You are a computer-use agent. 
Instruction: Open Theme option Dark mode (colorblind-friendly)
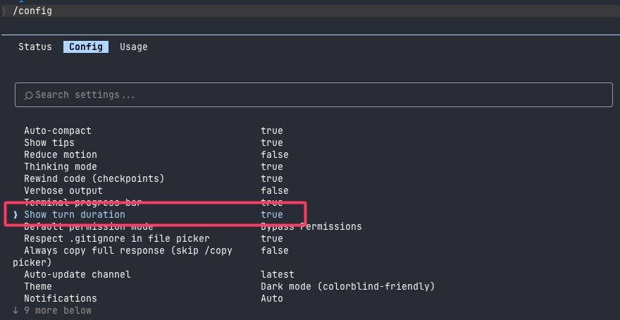347,286
